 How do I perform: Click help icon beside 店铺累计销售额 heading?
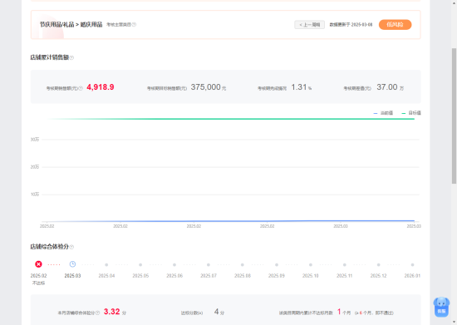[72, 57]
